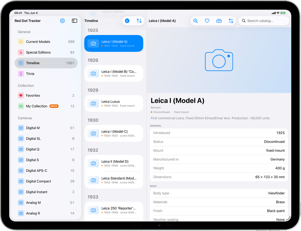Open Leica 250 'Reporter' entry
Image resolution: width=301 pixels, height=231 pixels.
click(x=114, y=210)
